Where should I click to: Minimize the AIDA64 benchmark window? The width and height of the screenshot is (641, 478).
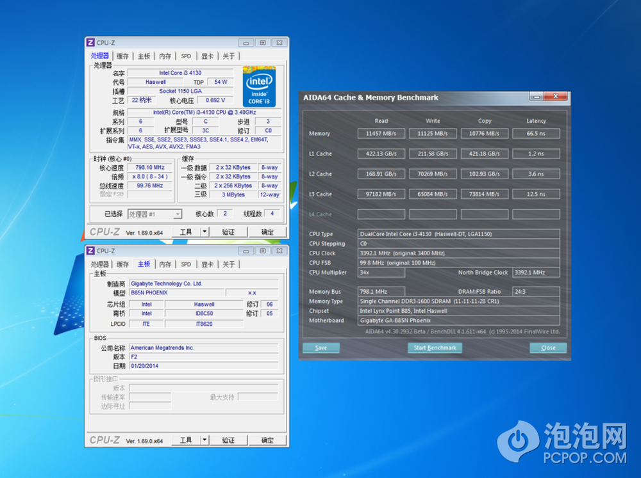tap(537, 97)
